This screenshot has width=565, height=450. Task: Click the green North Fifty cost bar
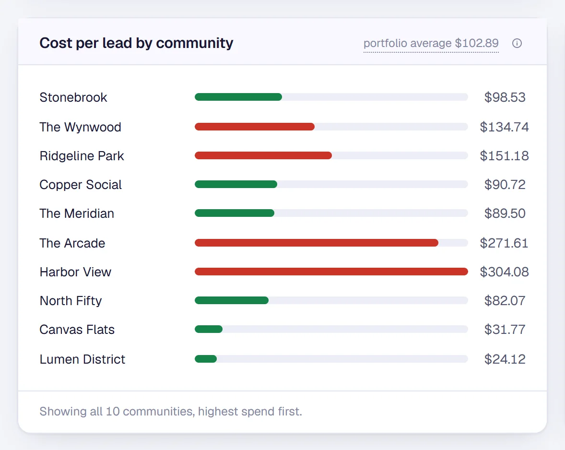pos(231,300)
